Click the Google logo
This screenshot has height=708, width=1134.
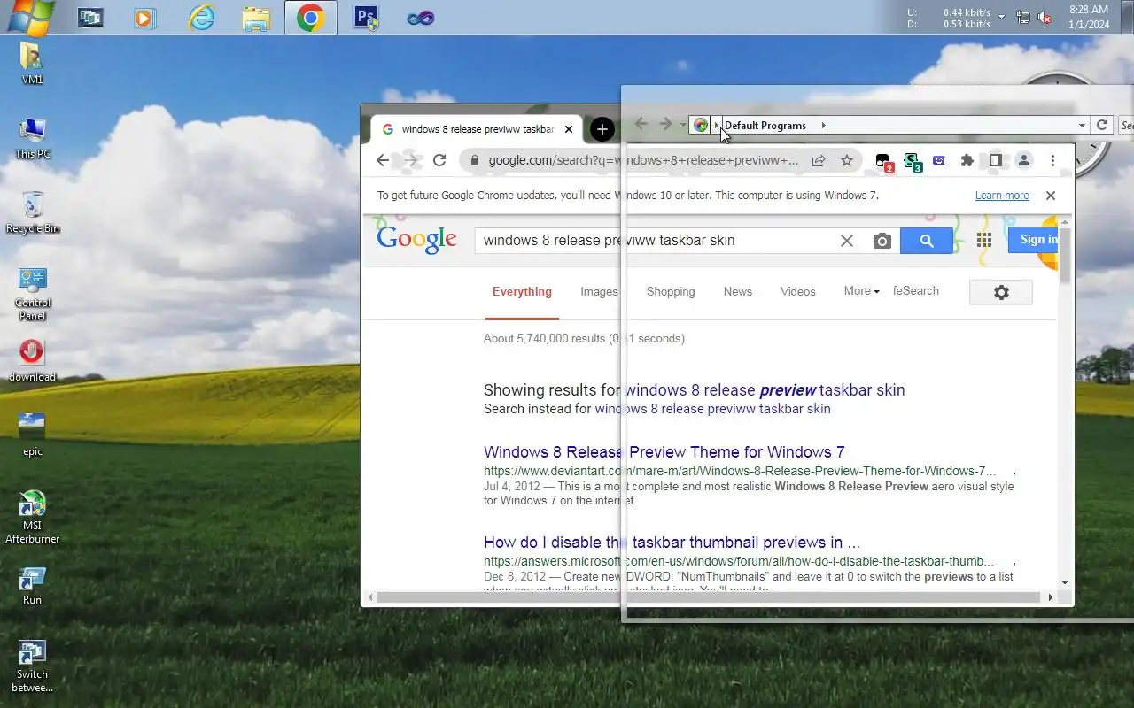tap(416, 239)
